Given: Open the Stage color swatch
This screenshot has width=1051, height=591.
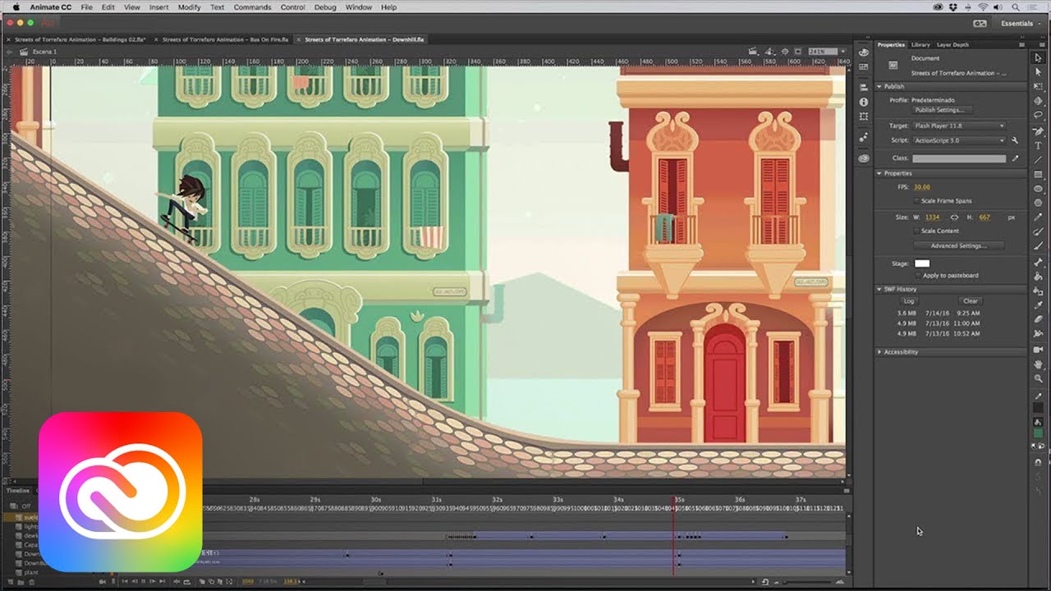Looking at the screenshot, I should point(922,263).
